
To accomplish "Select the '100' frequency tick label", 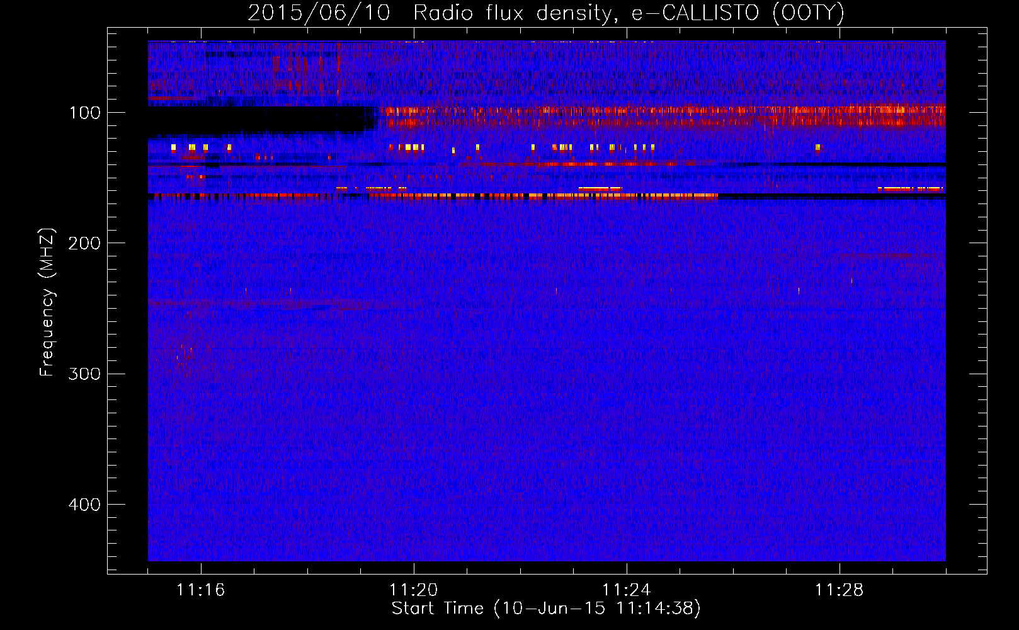I will coord(84,113).
